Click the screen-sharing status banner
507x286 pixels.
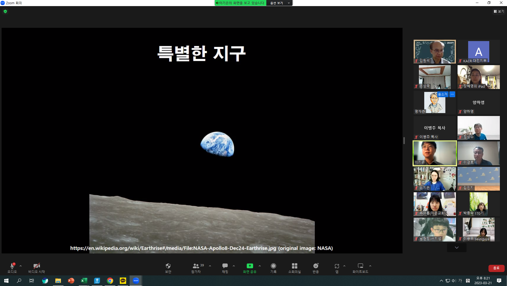point(240,3)
